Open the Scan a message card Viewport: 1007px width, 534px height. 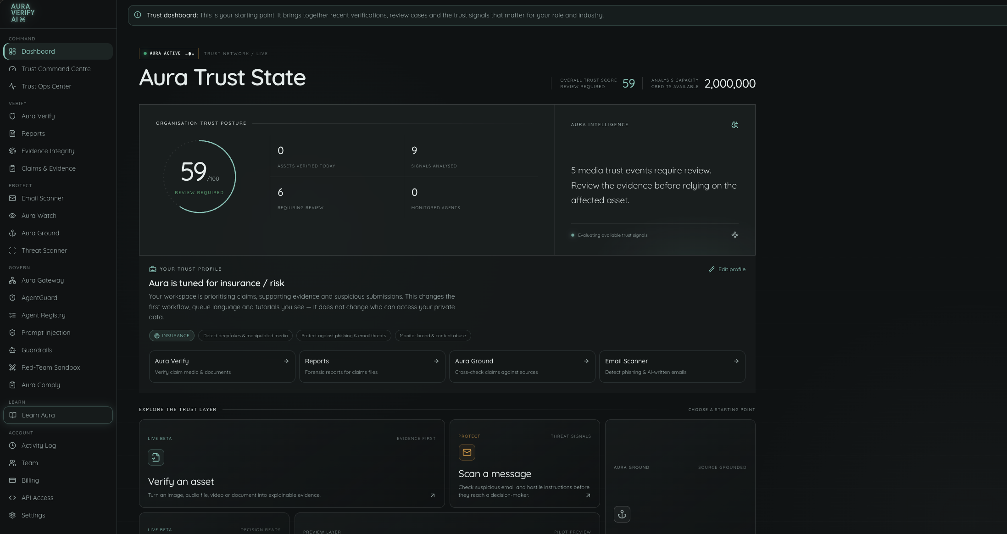(x=525, y=464)
